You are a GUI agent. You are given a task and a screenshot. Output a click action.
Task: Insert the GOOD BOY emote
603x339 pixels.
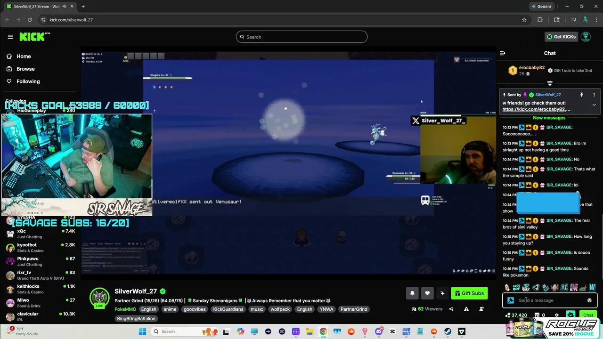[517, 287]
